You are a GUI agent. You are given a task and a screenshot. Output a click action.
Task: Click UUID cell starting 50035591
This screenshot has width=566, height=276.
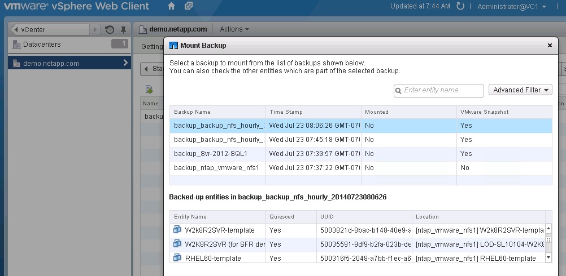(364, 244)
